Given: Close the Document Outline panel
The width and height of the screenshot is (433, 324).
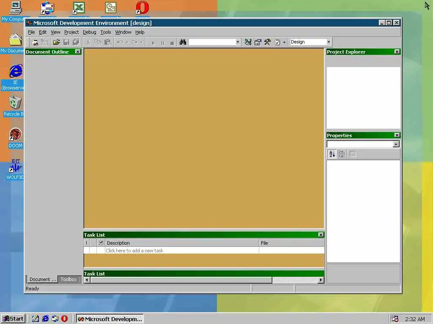Looking at the screenshot, I should coord(78,51).
